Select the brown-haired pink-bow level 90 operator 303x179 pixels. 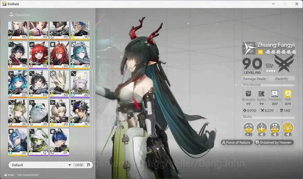coord(39,30)
